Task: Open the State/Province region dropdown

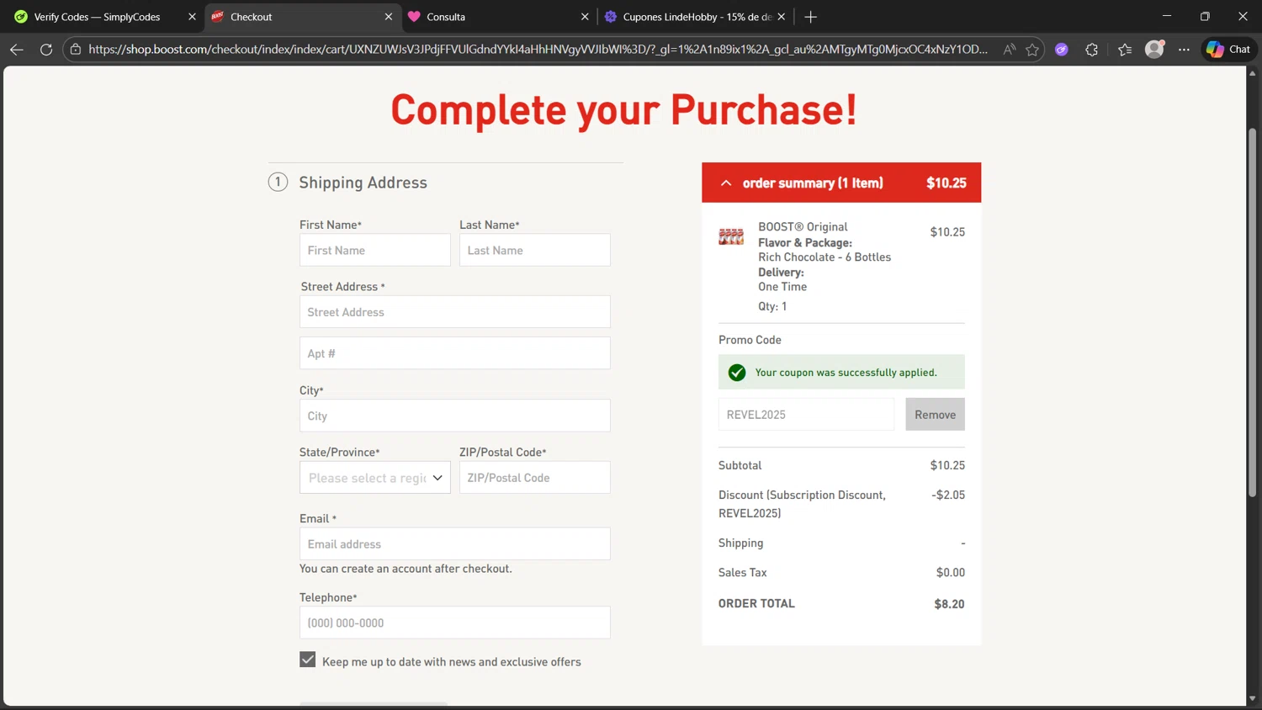Action: (374, 478)
